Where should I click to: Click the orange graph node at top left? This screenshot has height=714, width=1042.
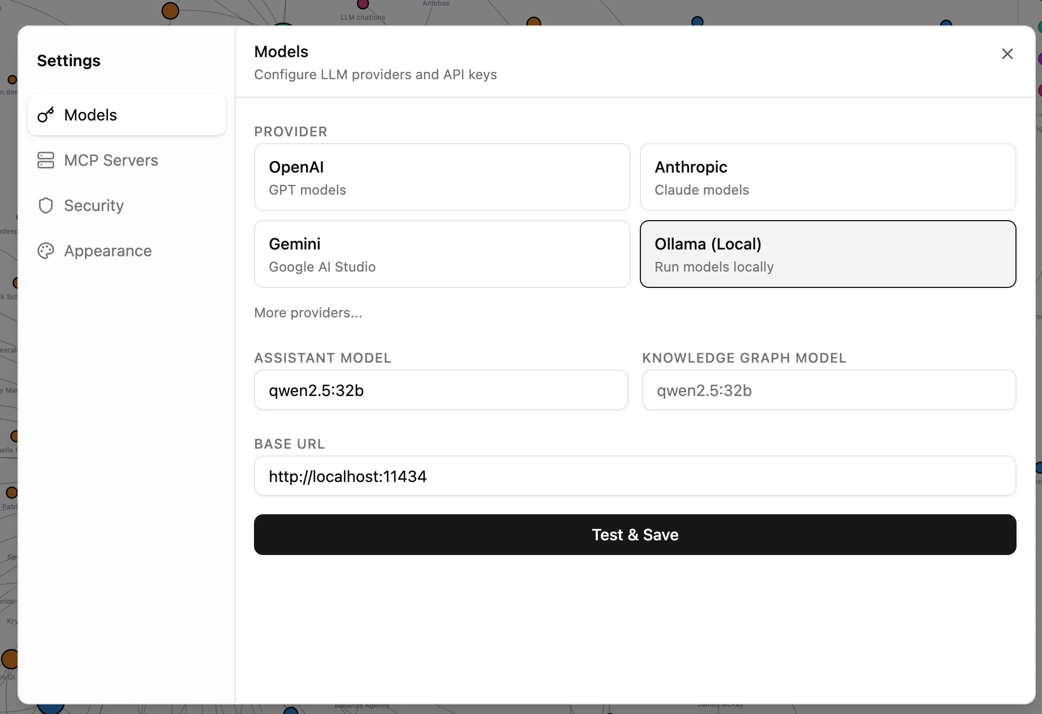pyautogui.click(x=170, y=10)
